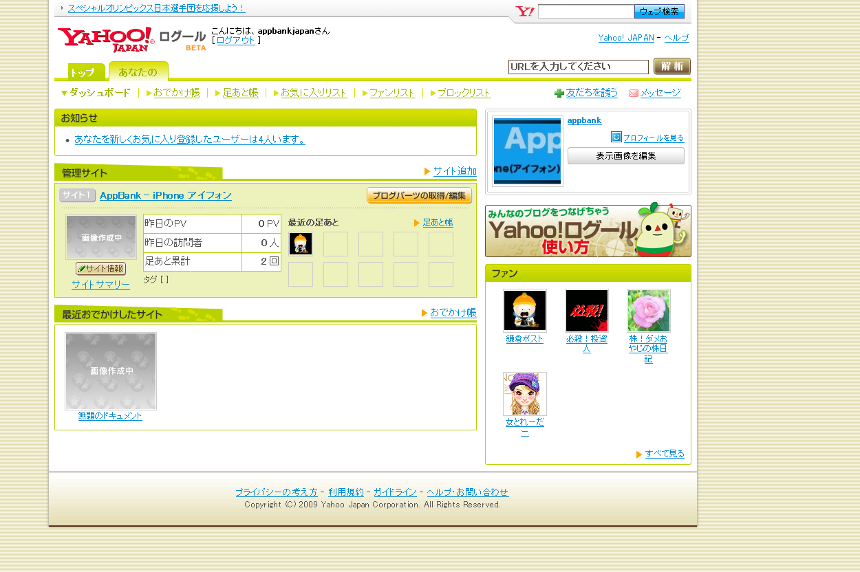Click the appbank username link
The image size is (860, 572).
(585, 120)
